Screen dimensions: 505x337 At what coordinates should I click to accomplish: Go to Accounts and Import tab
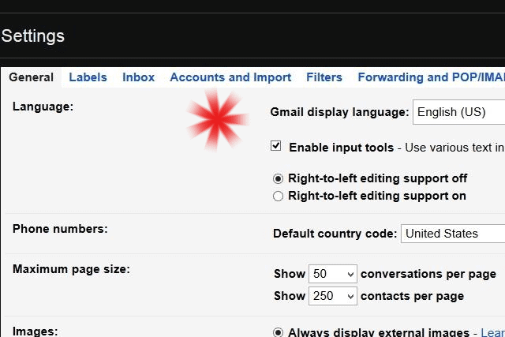pos(230,77)
